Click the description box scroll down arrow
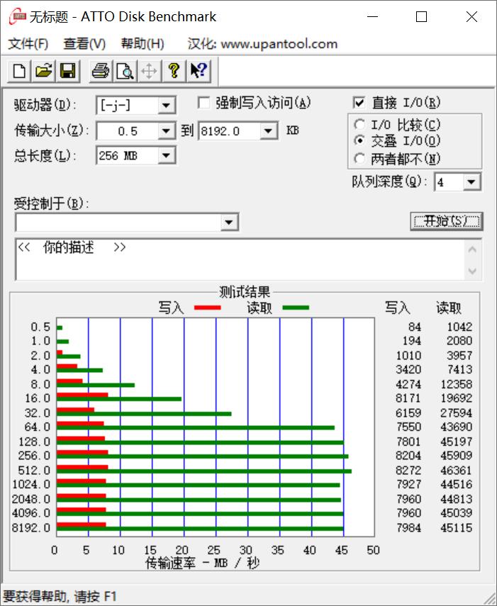Viewport: 497px width, 606px height. click(x=472, y=271)
